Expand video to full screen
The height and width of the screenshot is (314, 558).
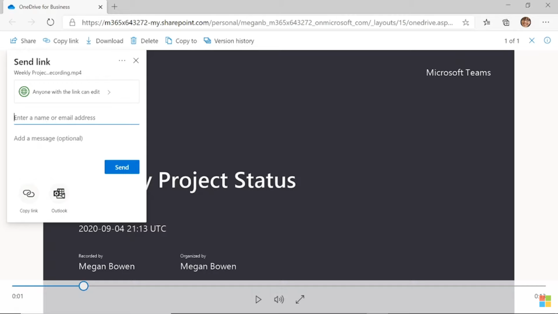click(300, 299)
